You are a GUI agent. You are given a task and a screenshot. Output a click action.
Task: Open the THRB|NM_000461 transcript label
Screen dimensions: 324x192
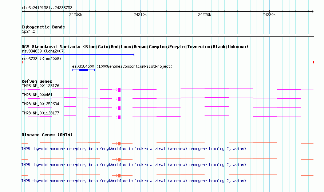[x=37, y=95]
